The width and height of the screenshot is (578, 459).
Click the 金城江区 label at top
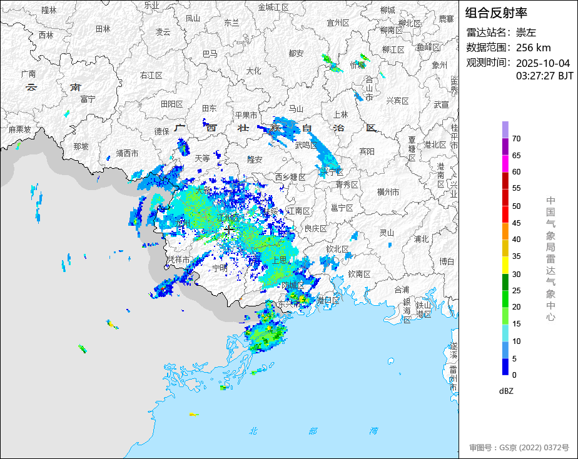273,8
